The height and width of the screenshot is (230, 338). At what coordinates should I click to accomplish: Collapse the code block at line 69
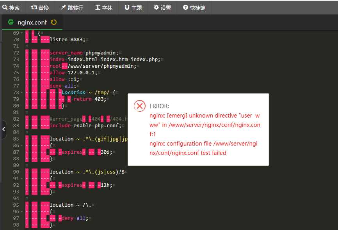coord(22,33)
